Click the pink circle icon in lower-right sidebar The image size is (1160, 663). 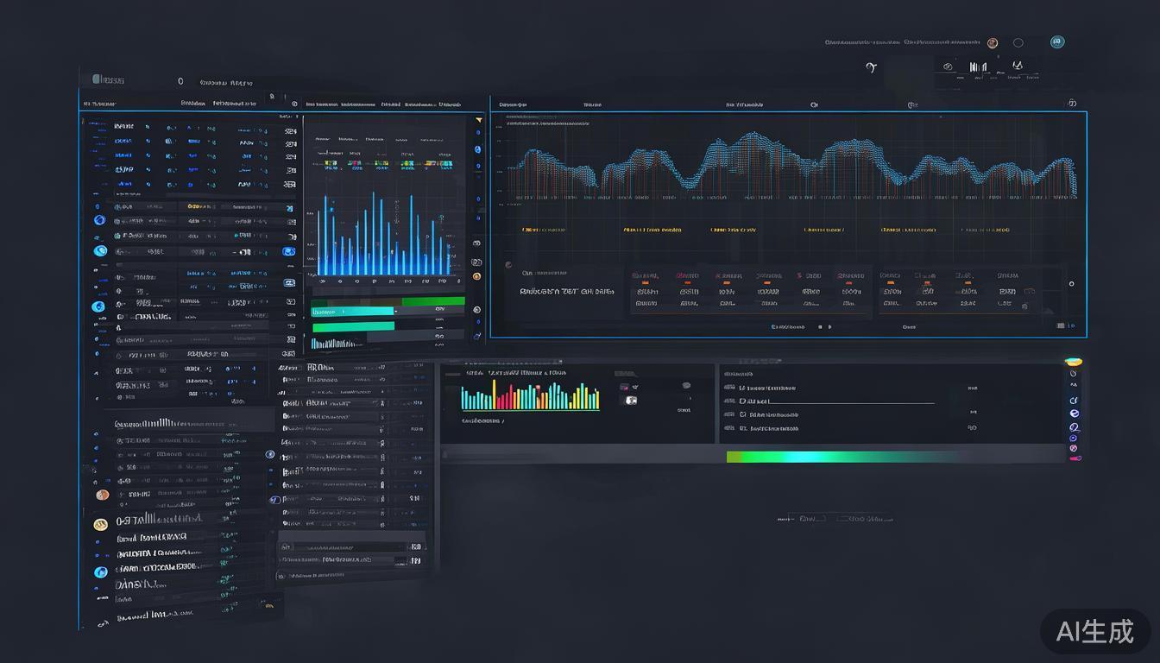[x=1074, y=448]
